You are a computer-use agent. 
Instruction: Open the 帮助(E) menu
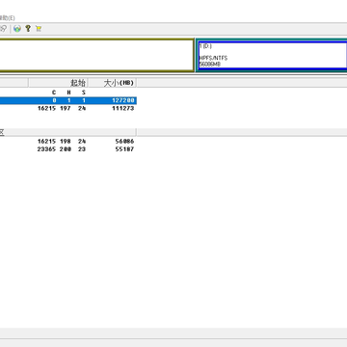[x=7, y=18]
